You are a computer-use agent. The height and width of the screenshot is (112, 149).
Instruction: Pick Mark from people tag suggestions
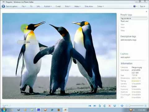[x=123, y=27]
